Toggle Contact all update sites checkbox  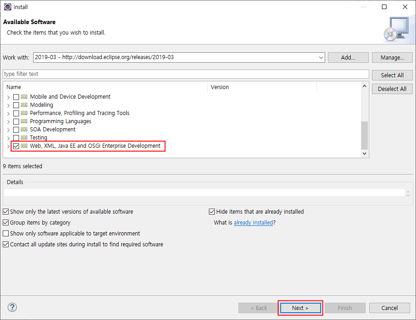(5, 244)
